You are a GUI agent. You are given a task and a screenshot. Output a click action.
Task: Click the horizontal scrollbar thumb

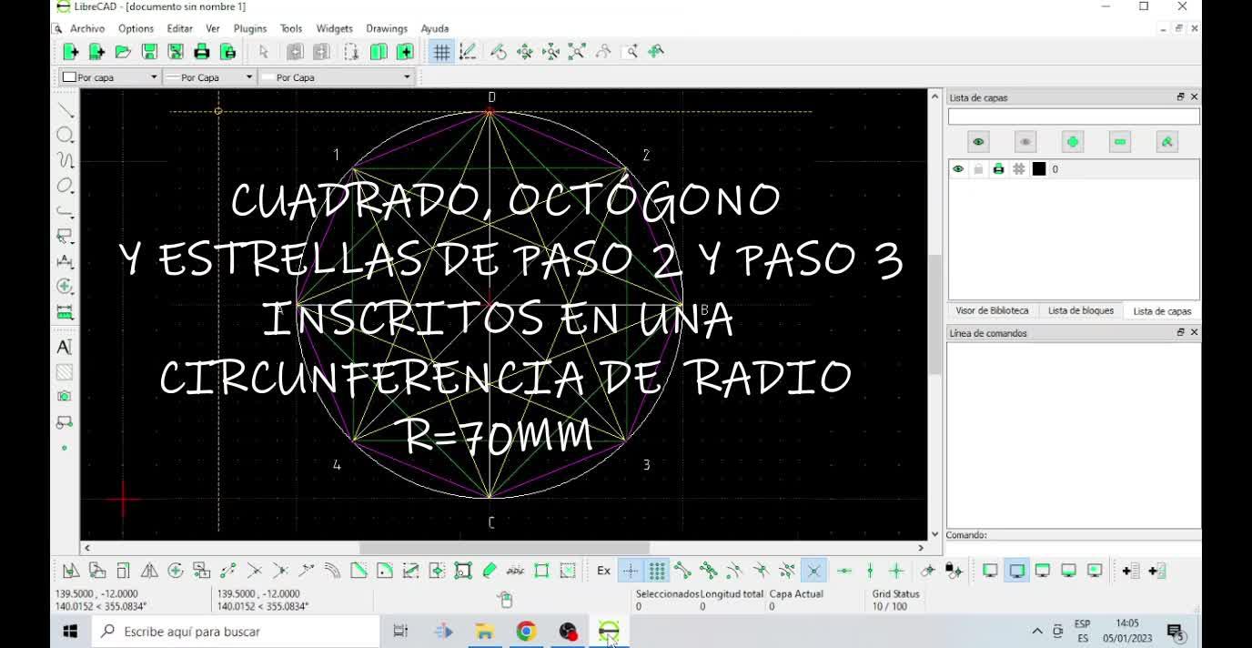(504, 548)
